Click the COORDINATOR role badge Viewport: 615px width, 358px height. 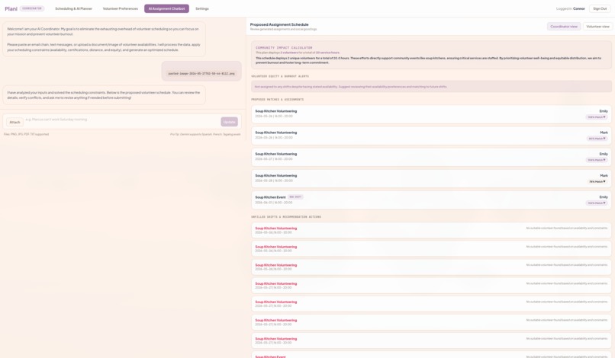coord(32,8)
